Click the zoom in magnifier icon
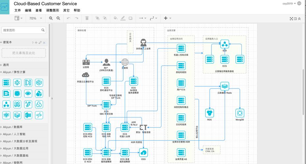The height and width of the screenshot is (164, 306). (51, 18)
